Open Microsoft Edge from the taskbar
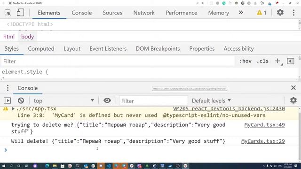 47,166
